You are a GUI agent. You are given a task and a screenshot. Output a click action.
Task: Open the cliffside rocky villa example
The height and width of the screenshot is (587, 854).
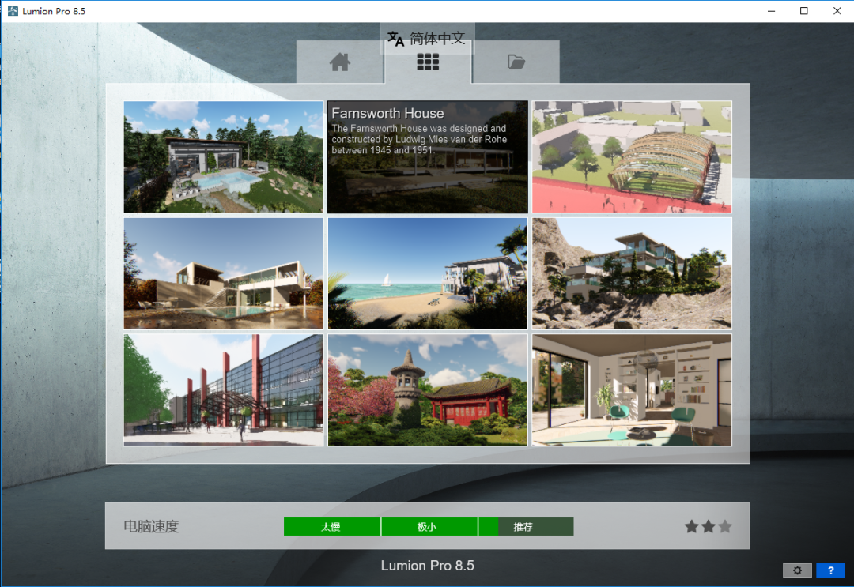(x=632, y=273)
